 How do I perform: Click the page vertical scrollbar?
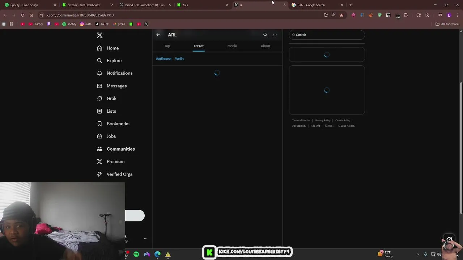(x=461, y=147)
